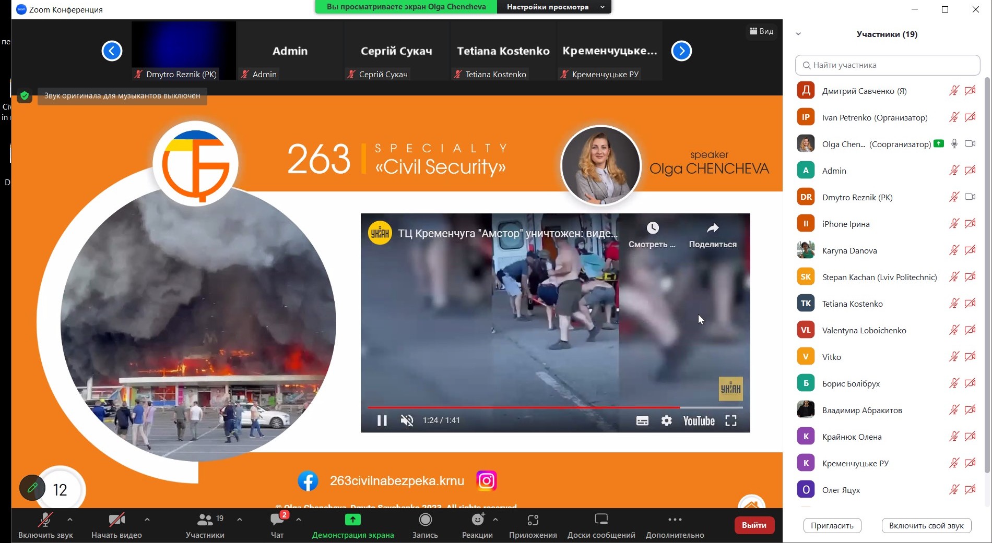992x543 pixels.
Task: Enter fullscreen in YouTube player
Action: (731, 420)
